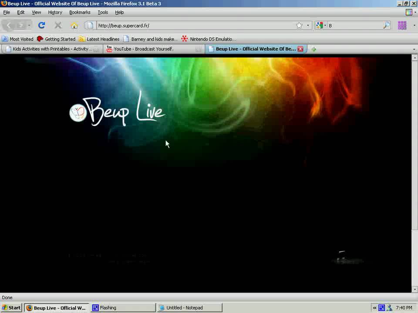Switch to the Flashing taskbar window
The width and height of the screenshot is (418, 313).
[123, 308]
